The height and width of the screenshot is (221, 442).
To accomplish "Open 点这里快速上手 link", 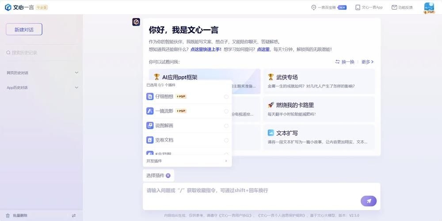I will tap(206, 50).
